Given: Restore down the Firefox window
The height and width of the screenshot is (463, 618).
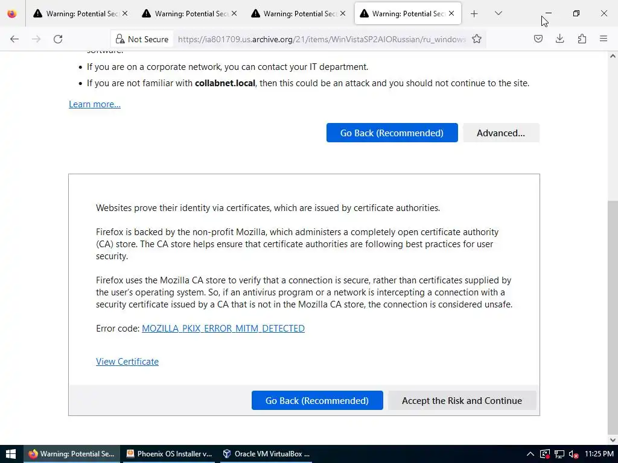Looking at the screenshot, I should point(576,13).
